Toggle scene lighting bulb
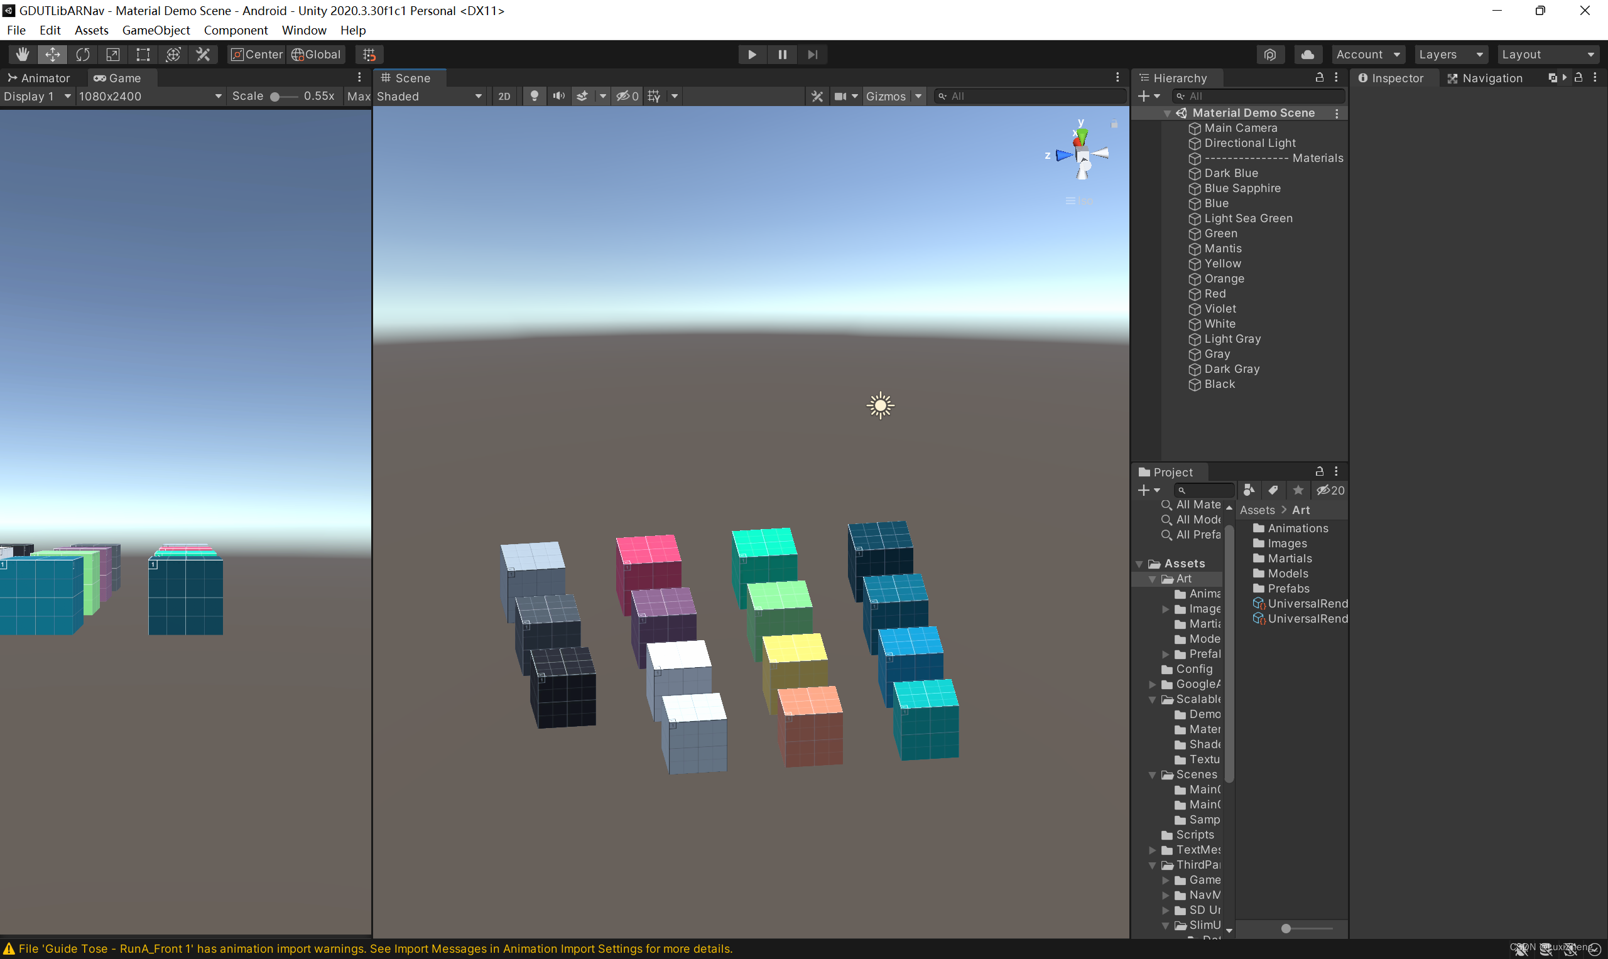This screenshot has height=959, width=1608. tap(534, 96)
